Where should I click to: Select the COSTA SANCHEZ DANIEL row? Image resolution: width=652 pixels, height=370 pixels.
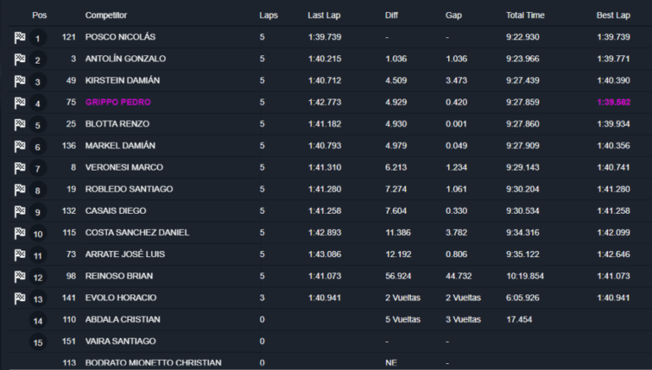[x=330, y=233]
